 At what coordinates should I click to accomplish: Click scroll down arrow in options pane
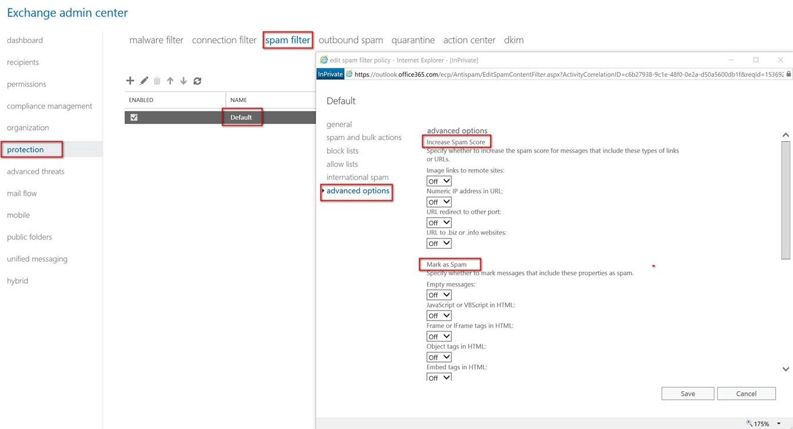(x=786, y=369)
